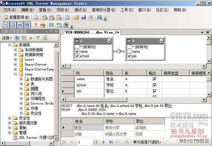Toggle the Show Results Pane icon
This screenshot has height=146, width=212.
point(27,25)
